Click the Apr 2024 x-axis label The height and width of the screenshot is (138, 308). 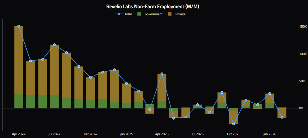click(19, 134)
